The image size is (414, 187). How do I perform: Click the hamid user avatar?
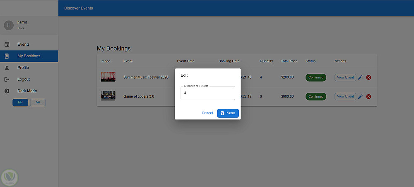(x=9, y=25)
